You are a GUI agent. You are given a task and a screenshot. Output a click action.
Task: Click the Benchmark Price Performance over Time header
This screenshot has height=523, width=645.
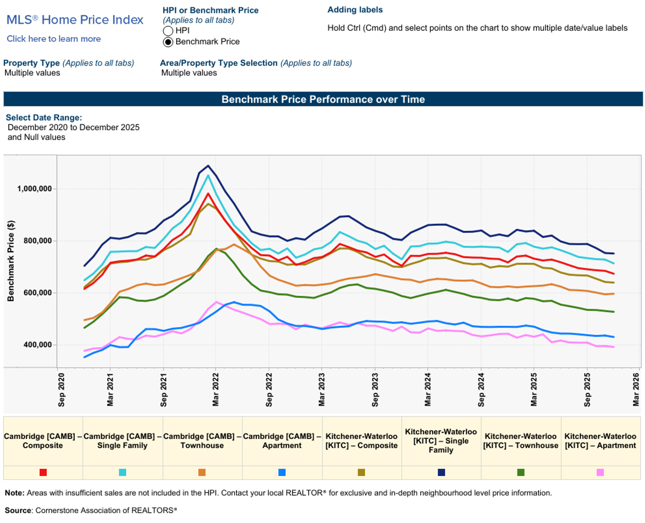[323, 99]
